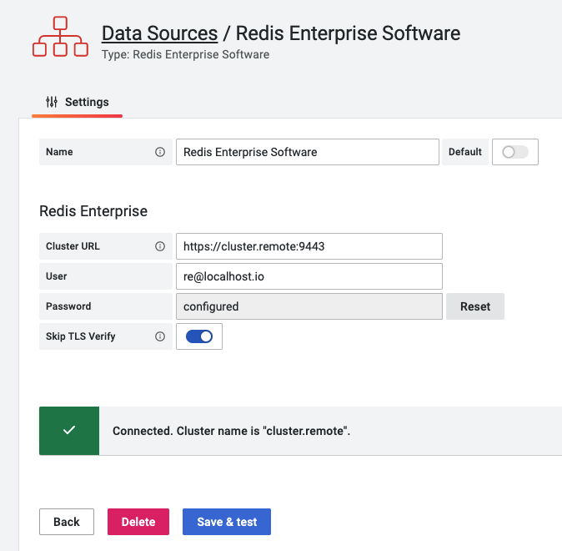Click the 'Redis Enterprise' section heading
This screenshot has height=551, width=562.
pos(93,211)
